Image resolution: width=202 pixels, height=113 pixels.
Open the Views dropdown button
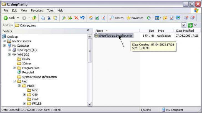pyautogui.click(x=158, y=18)
